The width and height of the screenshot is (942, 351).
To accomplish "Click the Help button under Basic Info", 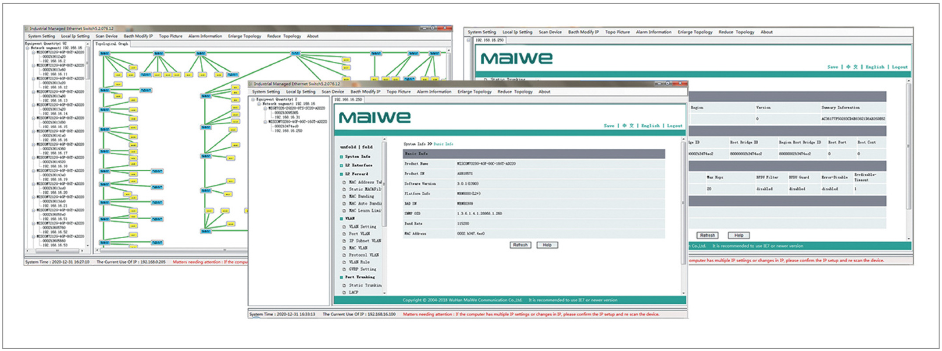I will (547, 245).
